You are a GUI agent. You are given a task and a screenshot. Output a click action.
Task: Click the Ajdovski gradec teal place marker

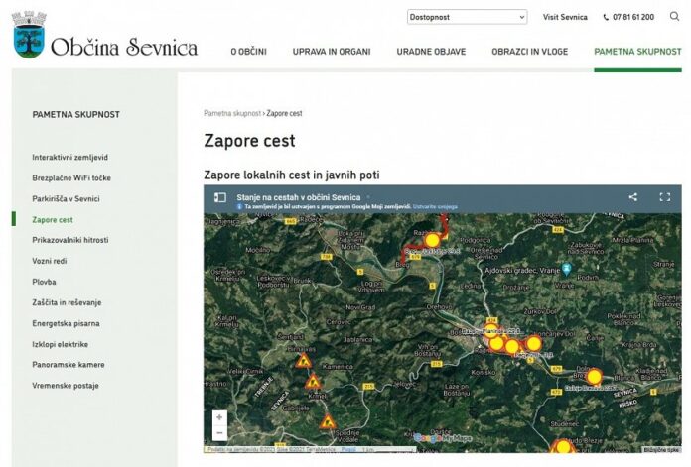[x=567, y=269]
